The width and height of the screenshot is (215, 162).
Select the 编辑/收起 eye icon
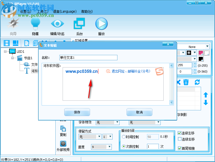58,24
